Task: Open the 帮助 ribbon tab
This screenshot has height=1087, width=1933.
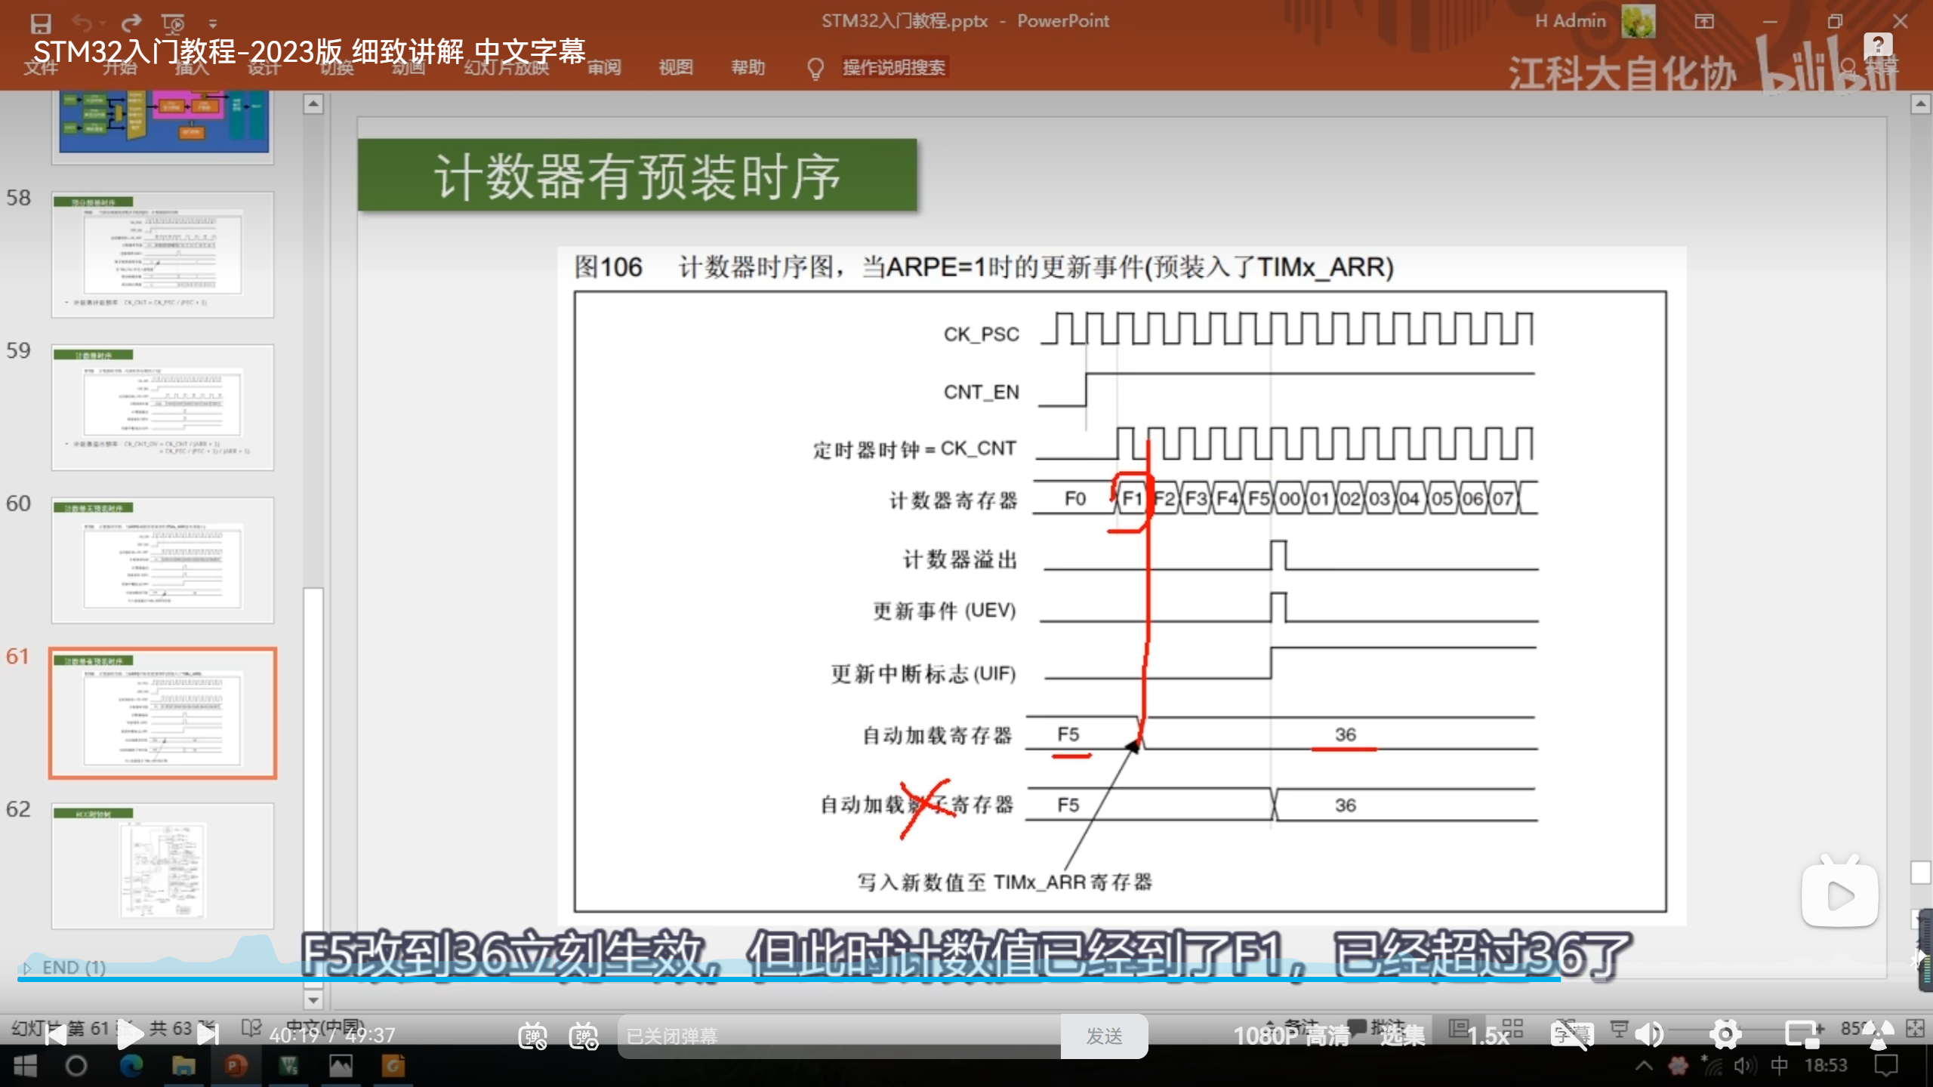Action: coord(748,67)
